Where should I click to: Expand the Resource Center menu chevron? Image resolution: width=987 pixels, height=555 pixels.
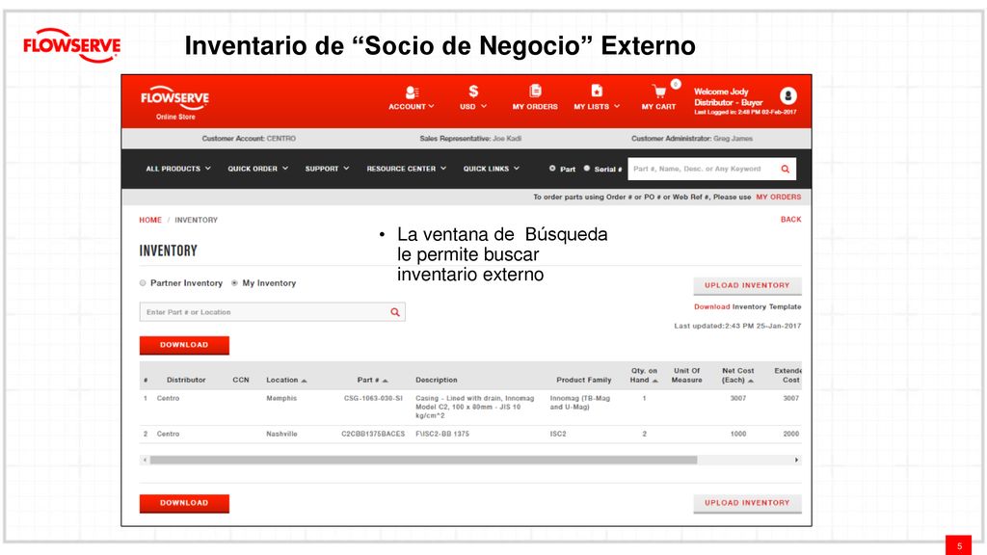pos(443,169)
